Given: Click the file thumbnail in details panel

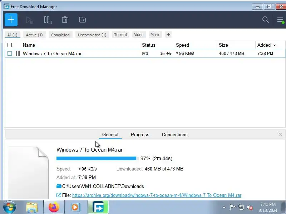Looking at the screenshot, I should pos(29,173).
